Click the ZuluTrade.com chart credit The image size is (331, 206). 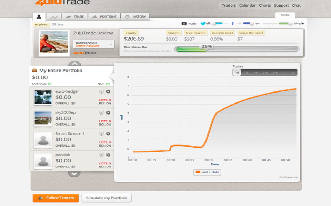click(288, 177)
